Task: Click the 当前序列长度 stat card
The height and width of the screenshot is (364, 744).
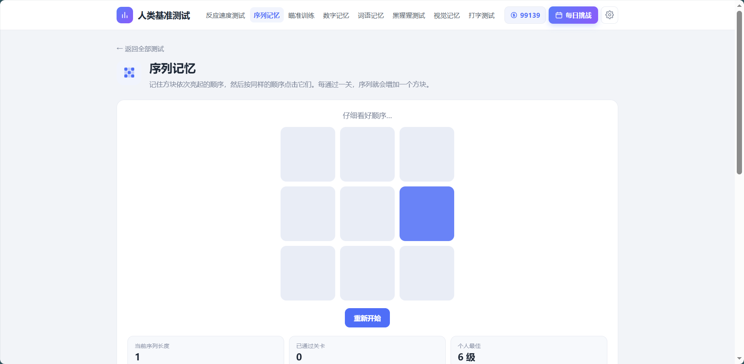Action: (x=206, y=350)
